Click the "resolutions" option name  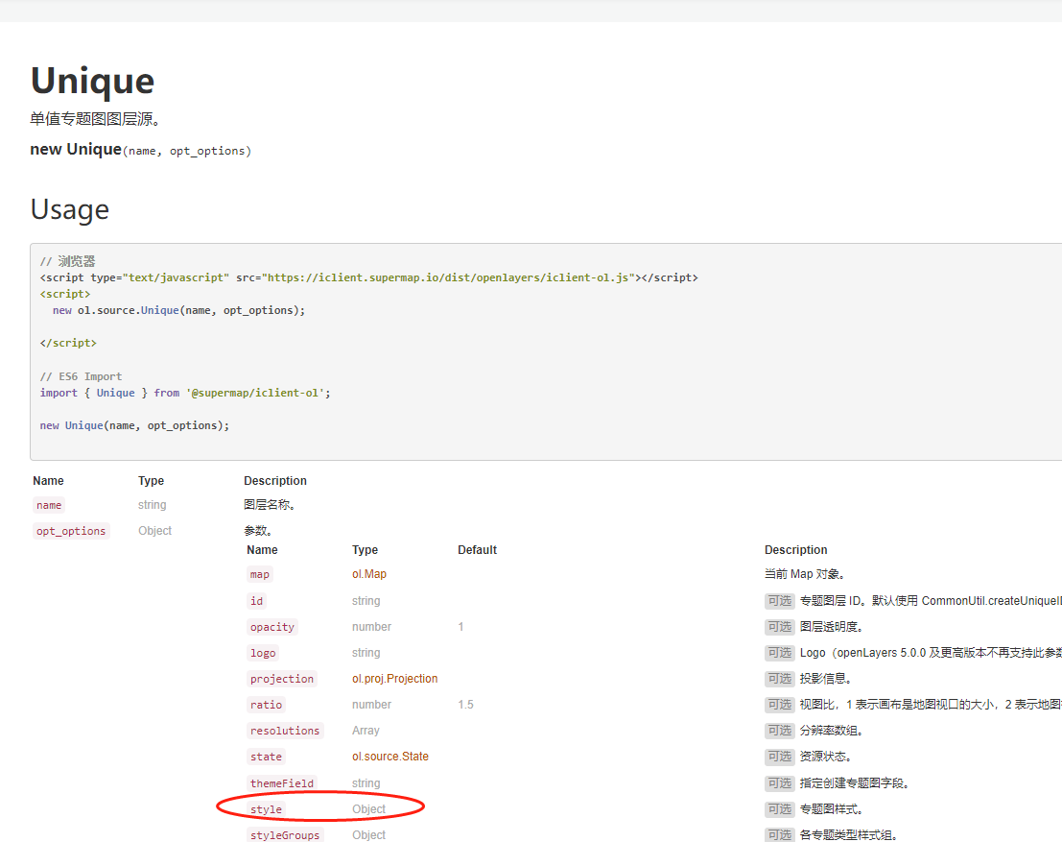(x=285, y=731)
